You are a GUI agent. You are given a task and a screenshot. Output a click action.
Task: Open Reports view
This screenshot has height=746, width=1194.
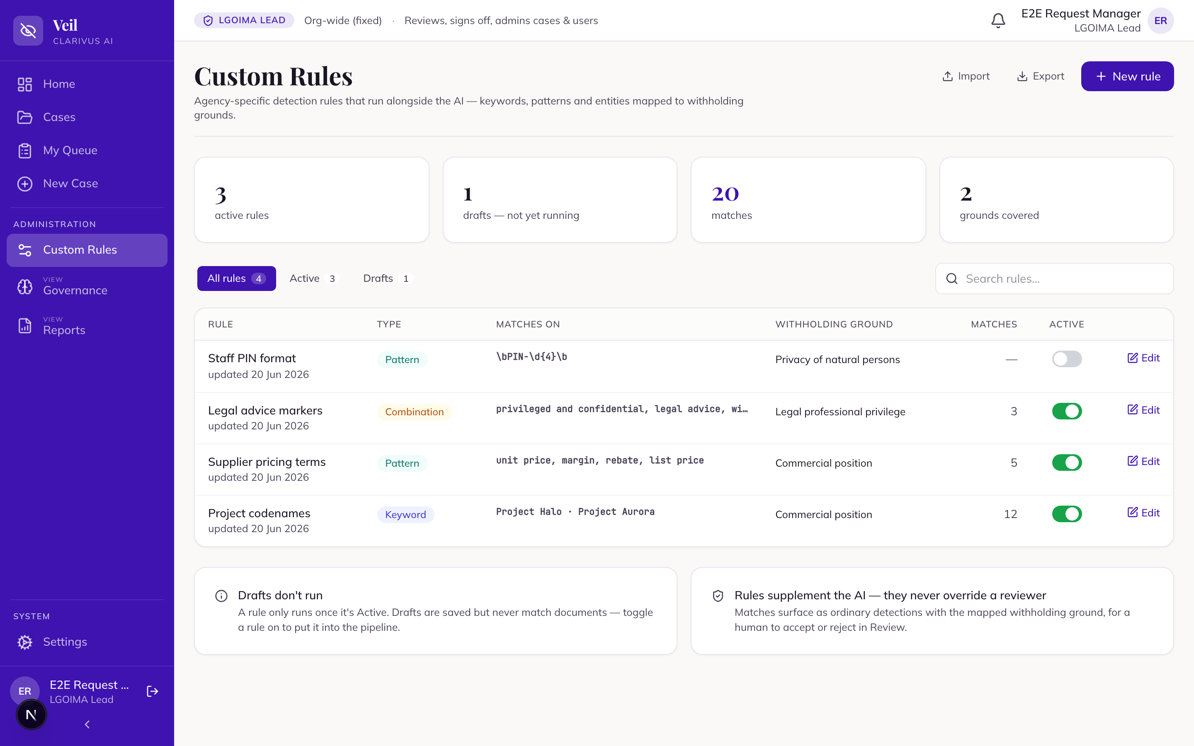[87, 326]
